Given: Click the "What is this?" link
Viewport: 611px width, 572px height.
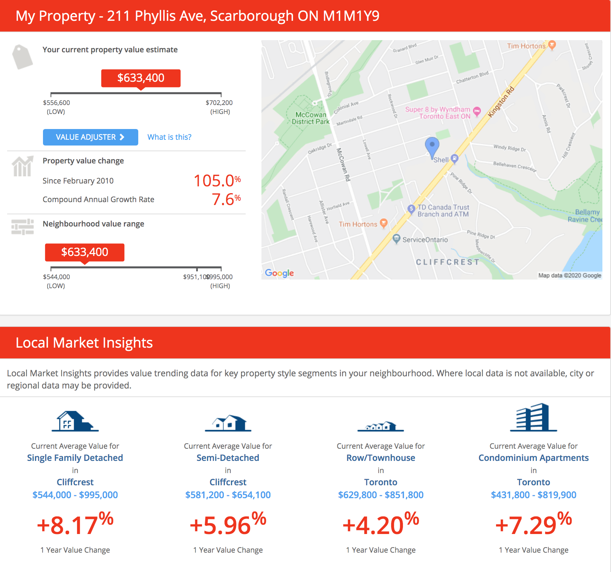Looking at the screenshot, I should [169, 137].
